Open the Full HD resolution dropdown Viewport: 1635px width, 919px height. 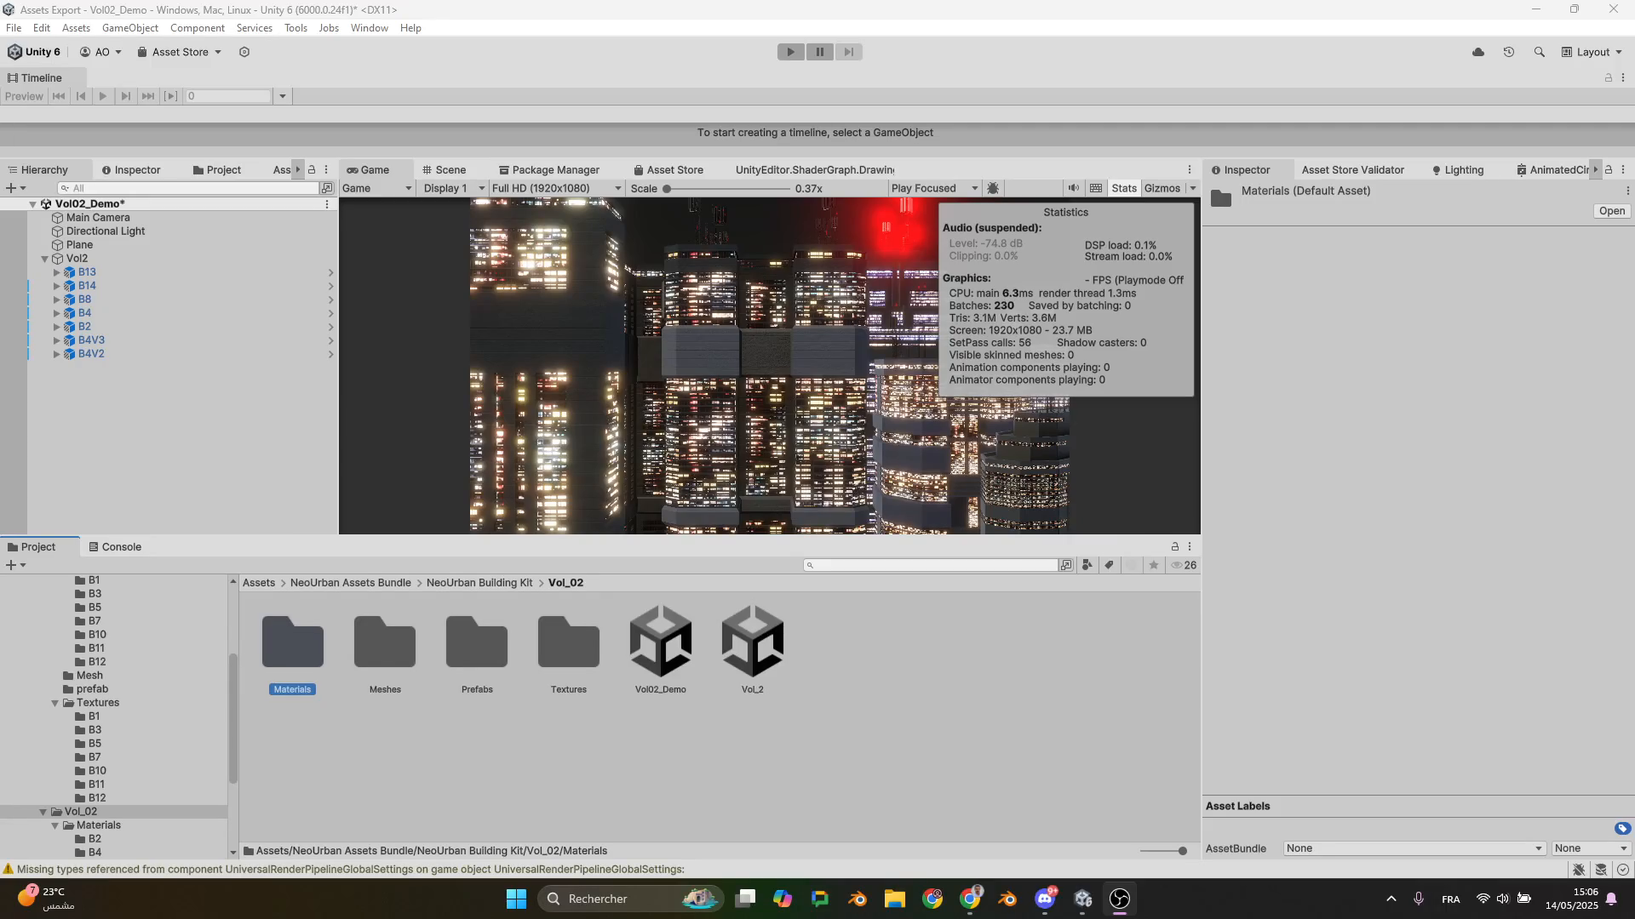coord(556,189)
